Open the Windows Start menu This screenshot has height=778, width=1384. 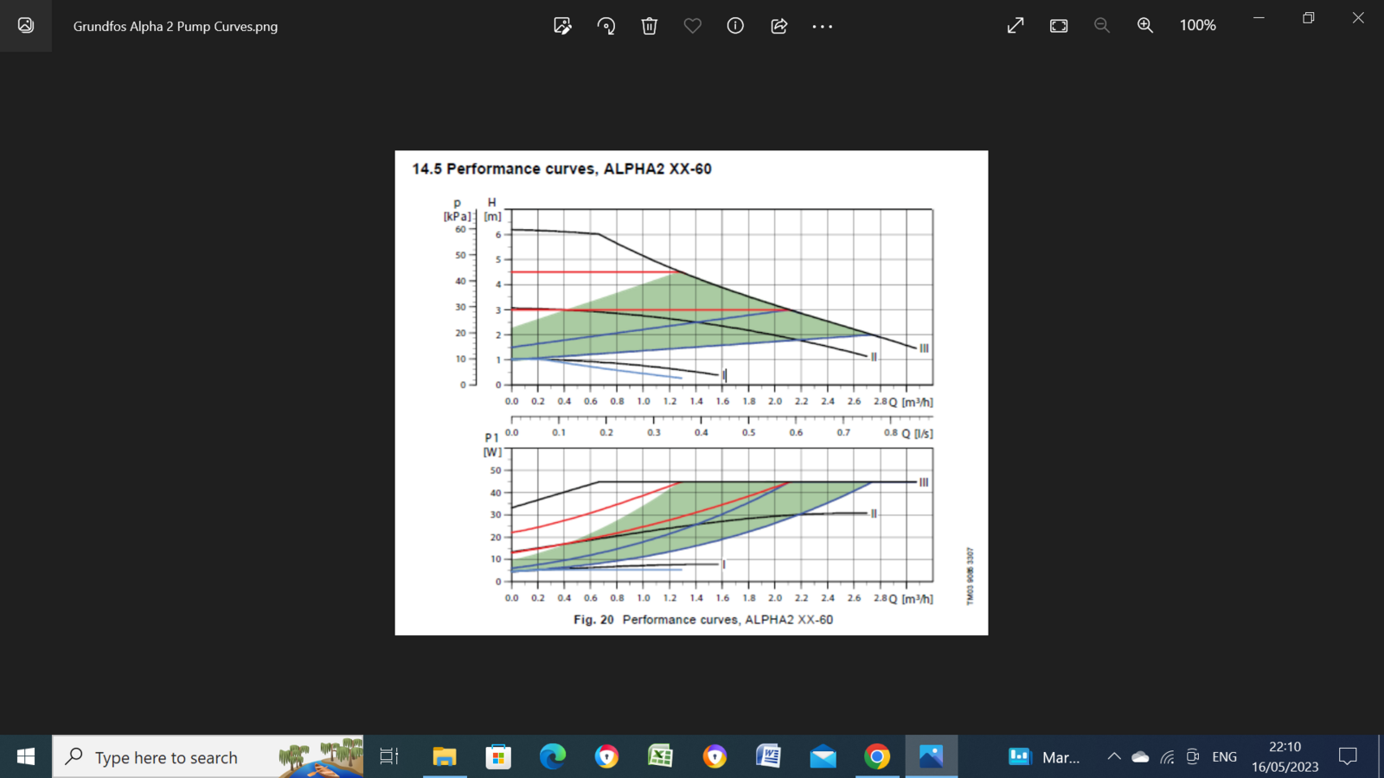tap(26, 757)
